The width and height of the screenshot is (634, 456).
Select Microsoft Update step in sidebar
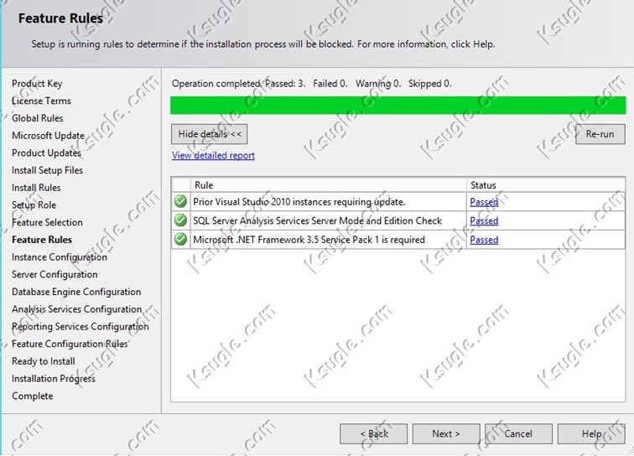[48, 136]
